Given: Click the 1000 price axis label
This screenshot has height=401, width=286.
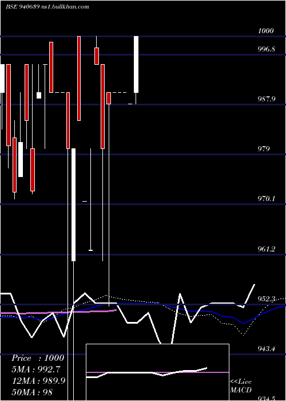Looking at the screenshot, I should tap(266, 31).
